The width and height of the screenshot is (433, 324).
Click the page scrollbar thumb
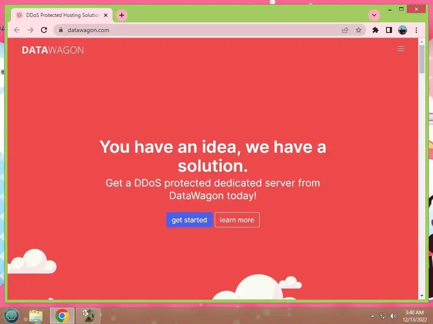pos(422,59)
